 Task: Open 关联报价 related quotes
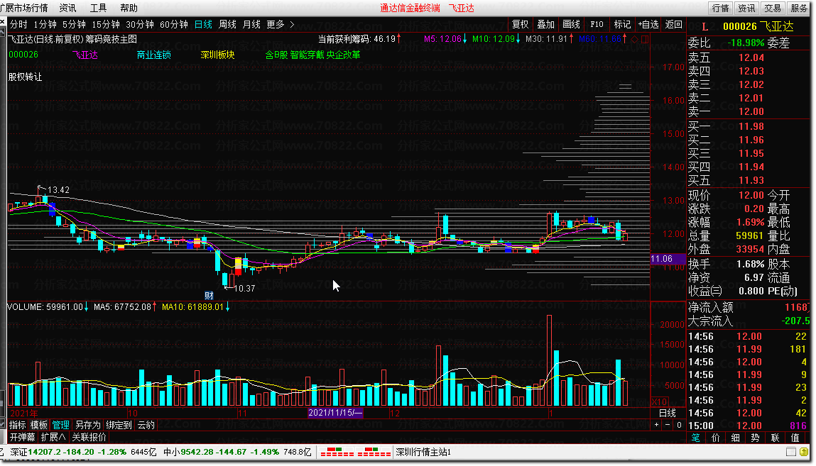point(89,437)
